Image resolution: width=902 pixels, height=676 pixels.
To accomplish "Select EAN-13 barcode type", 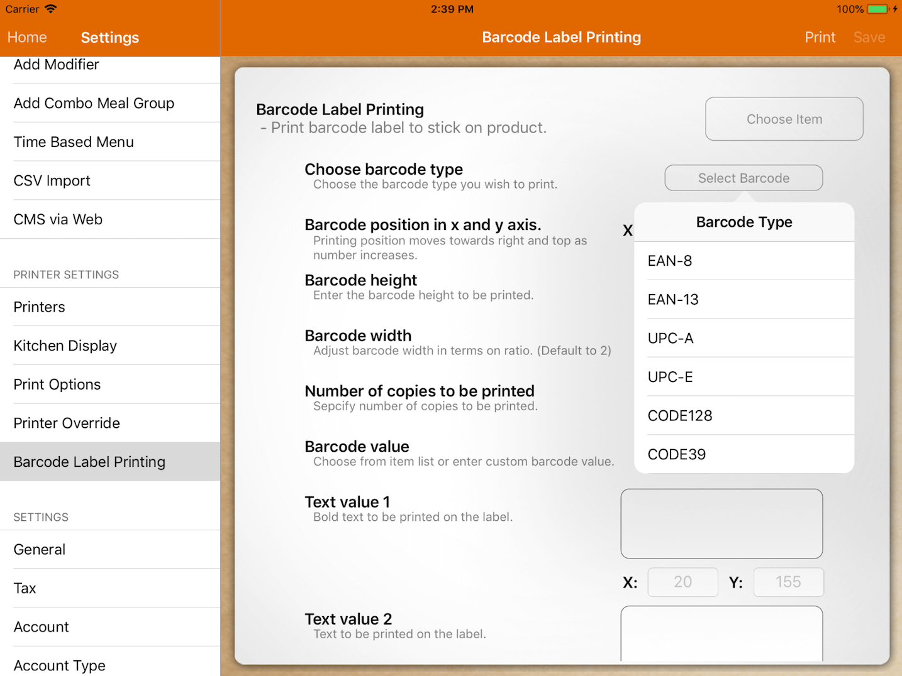I will coord(744,300).
